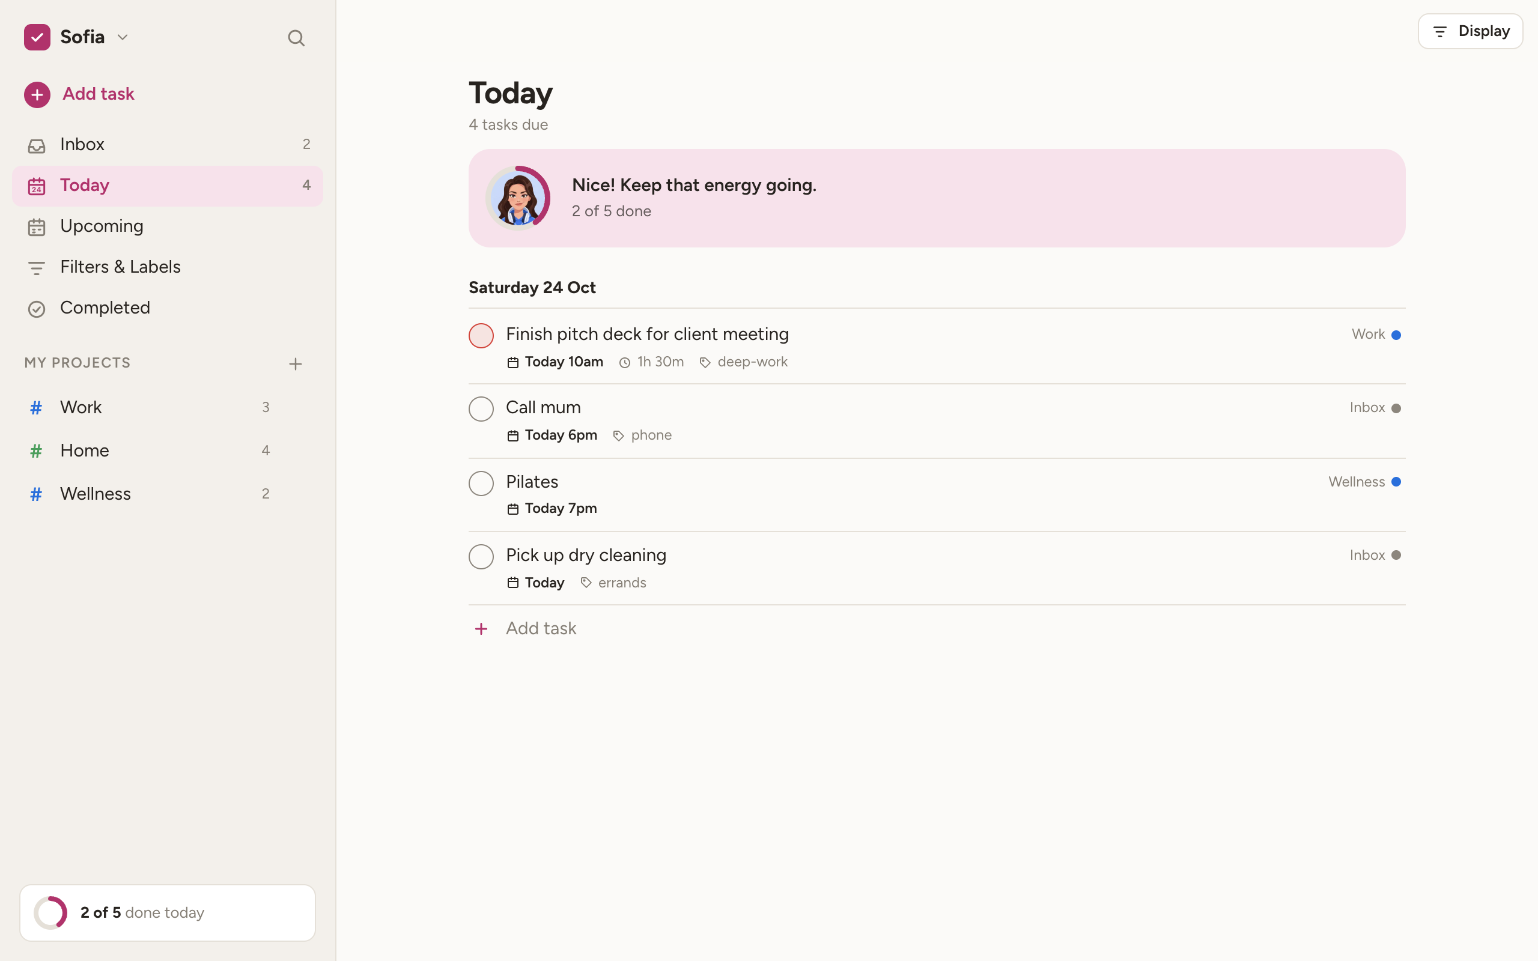Click the errands label tag icon

click(x=586, y=583)
